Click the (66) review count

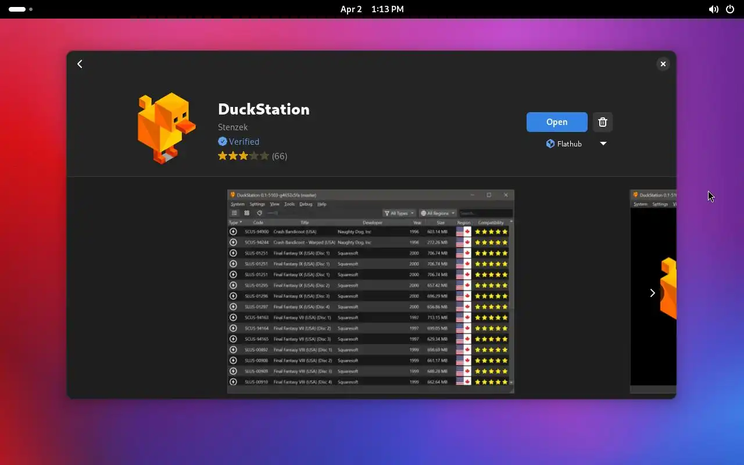(x=280, y=156)
